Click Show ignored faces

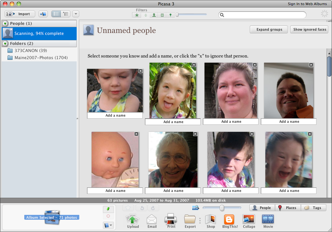point(309,29)
